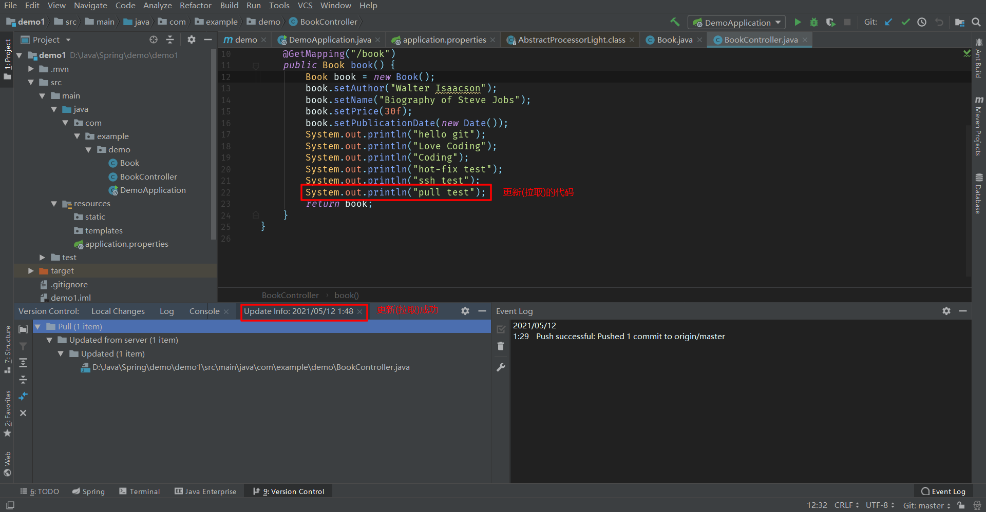The height and width of the screenshot is (512, 986).
Task: Expand the .mvn folder
Action: pos(31,69)
